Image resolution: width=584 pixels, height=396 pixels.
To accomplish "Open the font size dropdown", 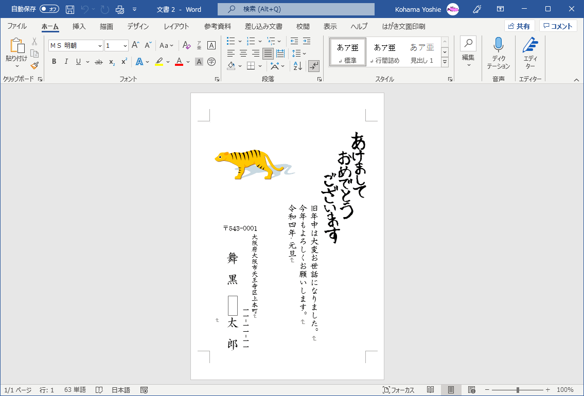I will [x=125, y=46].
